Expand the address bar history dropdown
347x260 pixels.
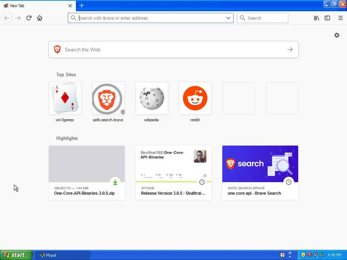pyautogui.click(x=228, y=18)
